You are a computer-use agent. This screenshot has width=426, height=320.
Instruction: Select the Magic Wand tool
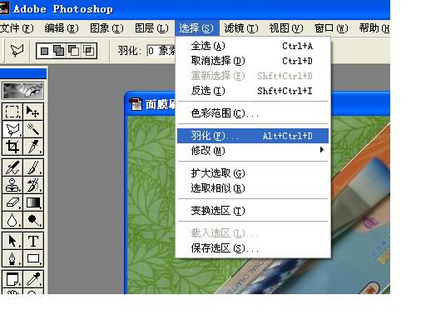click(33, 129)
